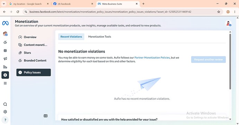
Task: Close the Meta Business Suite tab
Action: click(137, 4)
